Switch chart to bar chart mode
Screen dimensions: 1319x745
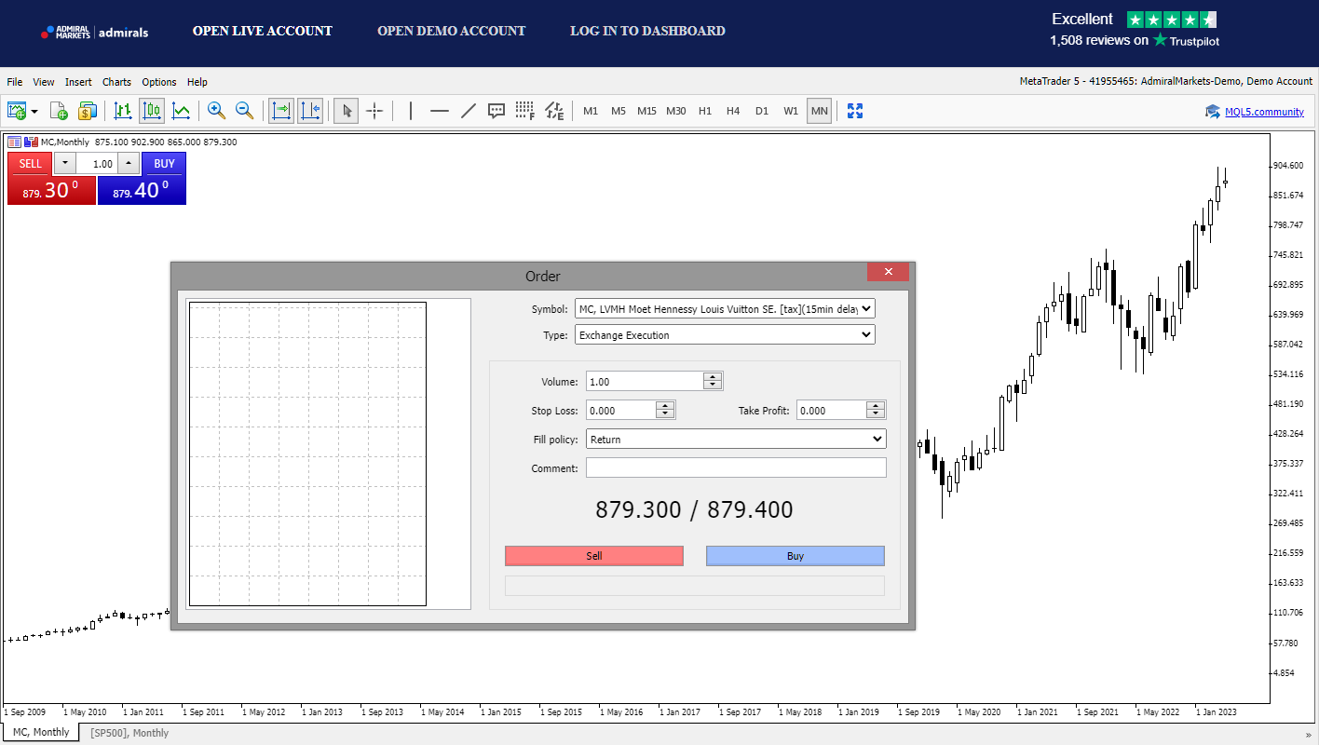tap(123, 111)
